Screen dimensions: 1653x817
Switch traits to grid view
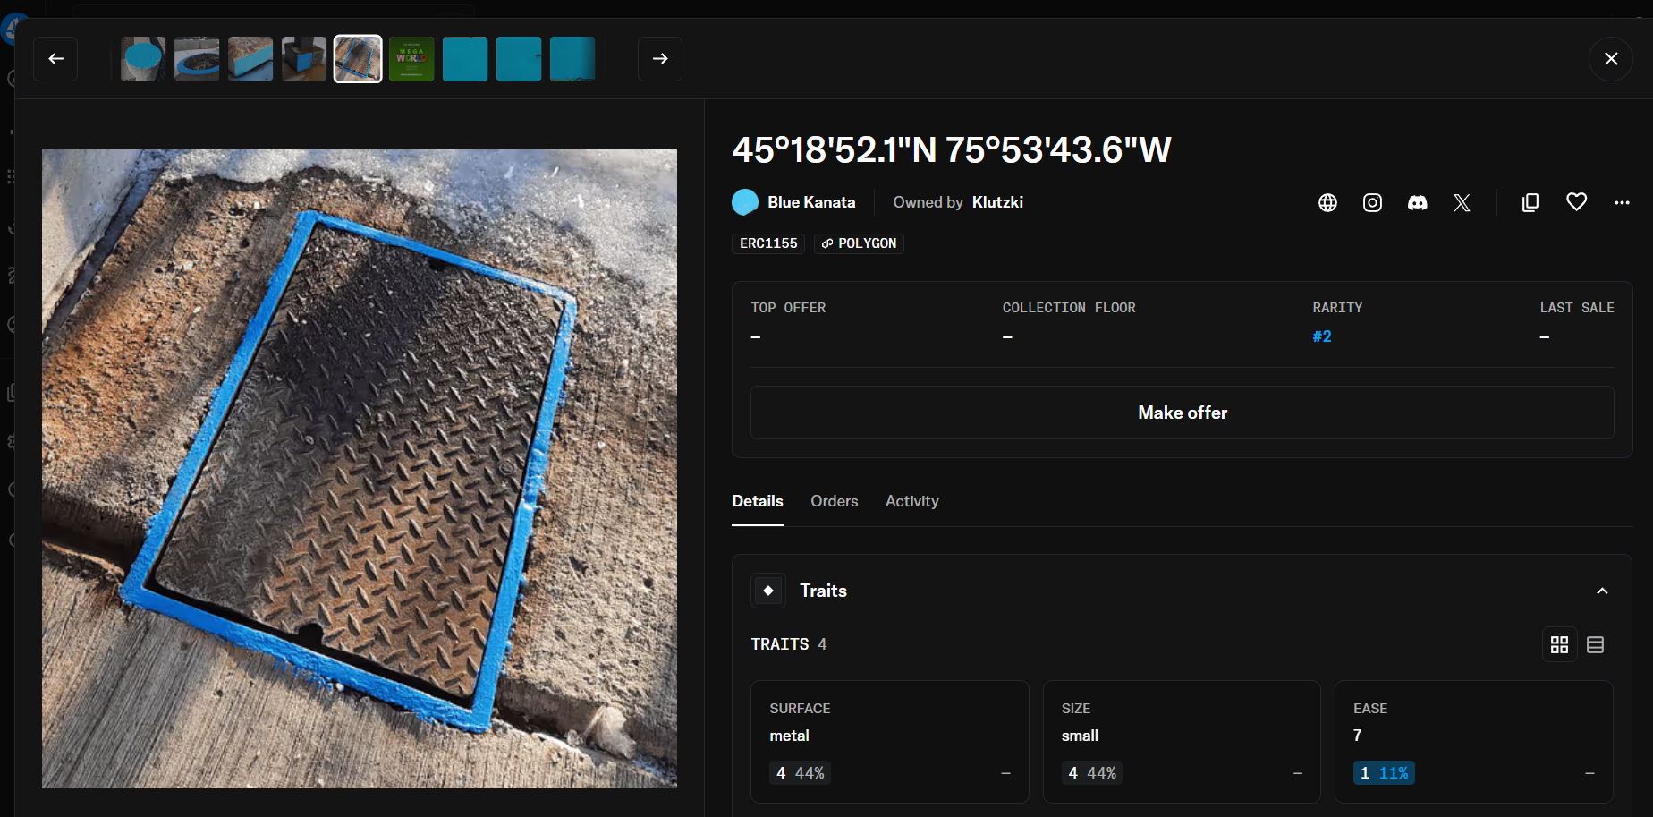1559,644
